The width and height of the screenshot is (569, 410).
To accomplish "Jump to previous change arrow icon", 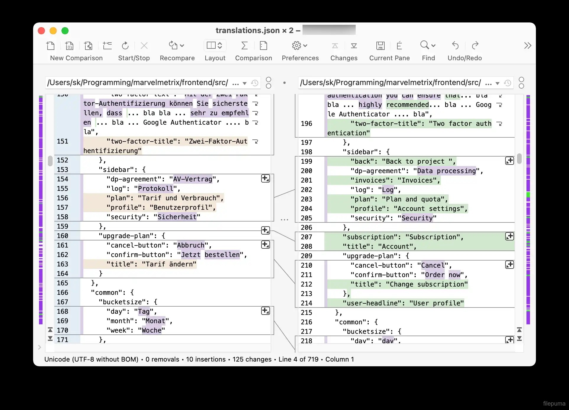I will [335, 45].
